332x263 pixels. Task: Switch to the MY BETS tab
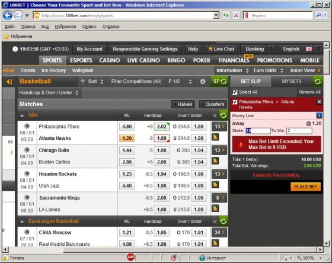click(x=292, y=82)
